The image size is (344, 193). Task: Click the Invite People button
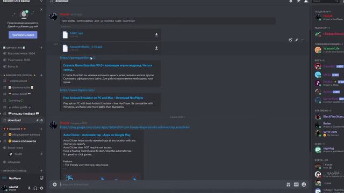point(23,35)
